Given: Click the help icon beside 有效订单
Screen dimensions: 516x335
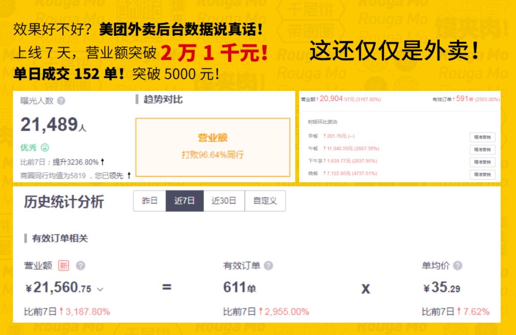Looking at the screenshot, I should (268, 266).
